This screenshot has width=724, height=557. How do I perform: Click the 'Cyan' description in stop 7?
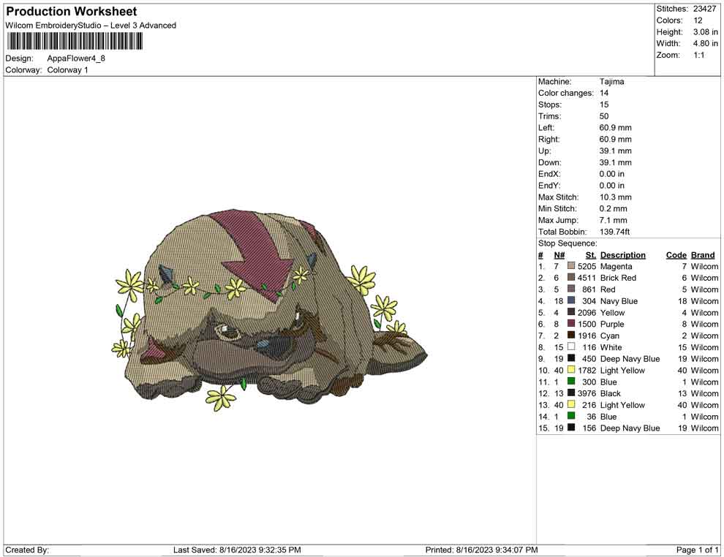pyautogui.click(x=609, y=336)
